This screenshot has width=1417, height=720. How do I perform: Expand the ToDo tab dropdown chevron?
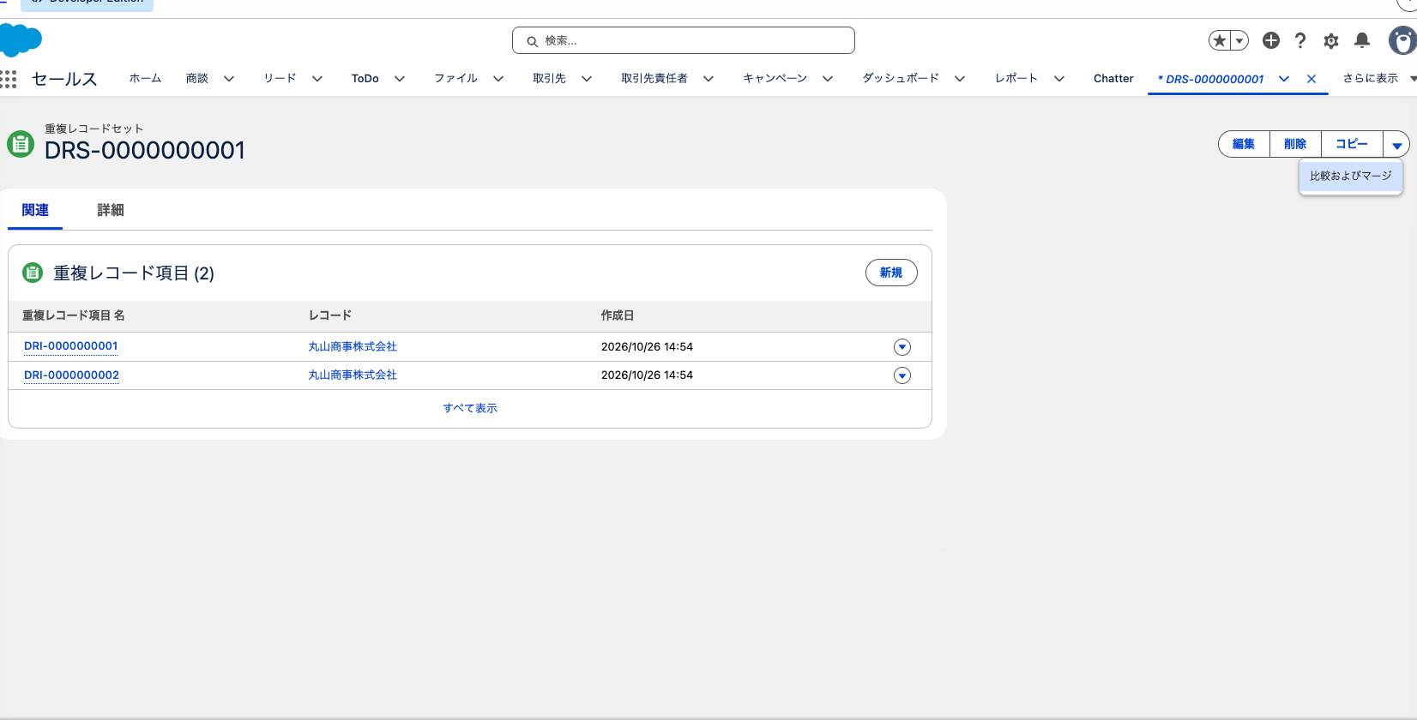tap(400, 79)
